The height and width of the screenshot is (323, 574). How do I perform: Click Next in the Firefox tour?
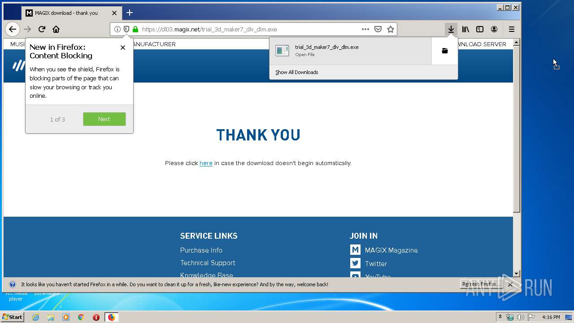[x=104, y=119]
